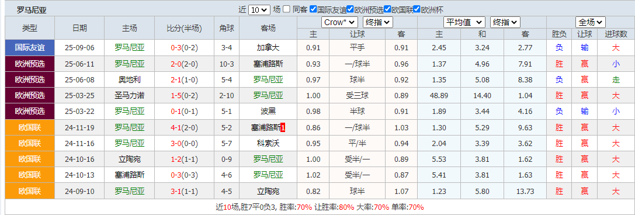
Task: Click the corner count 0-9
Action: coord(227,159)
